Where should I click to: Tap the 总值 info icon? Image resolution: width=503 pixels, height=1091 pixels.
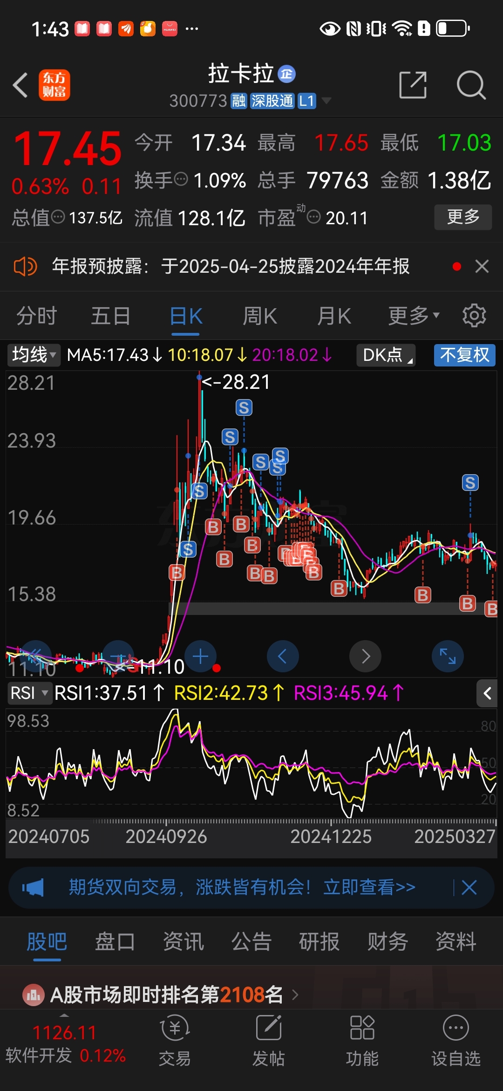pyautogui.click(x=58, y=217)
